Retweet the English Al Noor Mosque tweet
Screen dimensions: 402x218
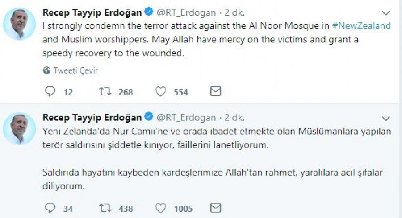pyautogui.click(x=105, y=92)
